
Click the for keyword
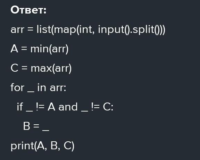(x=17, y=87)
